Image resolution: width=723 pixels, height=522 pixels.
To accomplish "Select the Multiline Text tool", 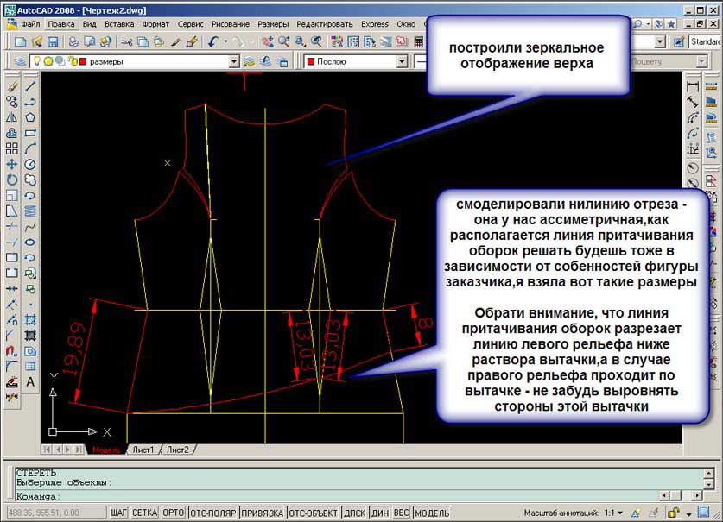I will click(x=30, y=381).
